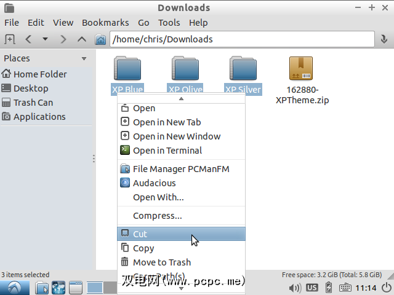Open the Help menu
Viewport: 394px width, 295px height.
(x=198, y=23)
